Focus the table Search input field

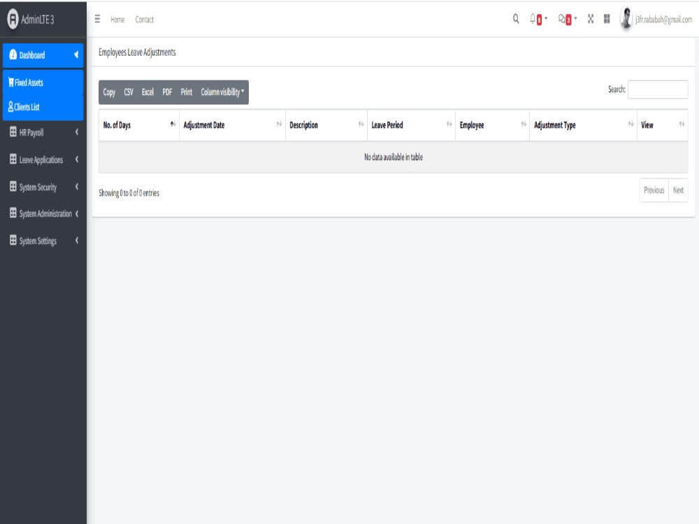coord(658,89)
